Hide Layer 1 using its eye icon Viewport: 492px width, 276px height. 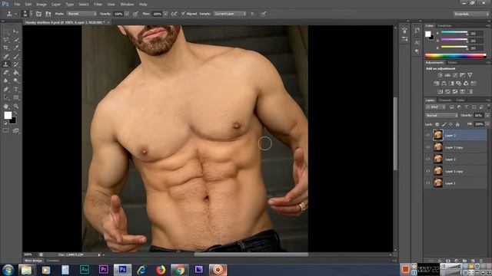[x=428, y=182]
